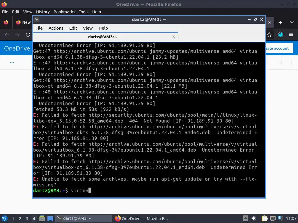Image resolution: width=298 pixels, height=223 pixels.
Task: Switch to workspace 2
Action: [20, 219]
